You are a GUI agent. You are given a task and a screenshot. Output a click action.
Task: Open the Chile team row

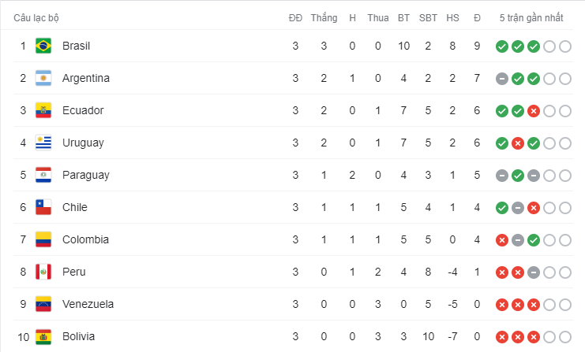(x=293, y=207)
